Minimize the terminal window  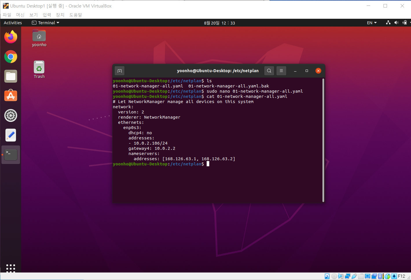click(x=295, y=71)
